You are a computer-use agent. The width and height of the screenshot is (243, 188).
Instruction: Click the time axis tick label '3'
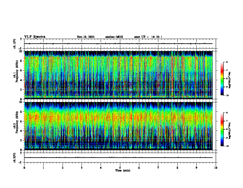point(82,168)
